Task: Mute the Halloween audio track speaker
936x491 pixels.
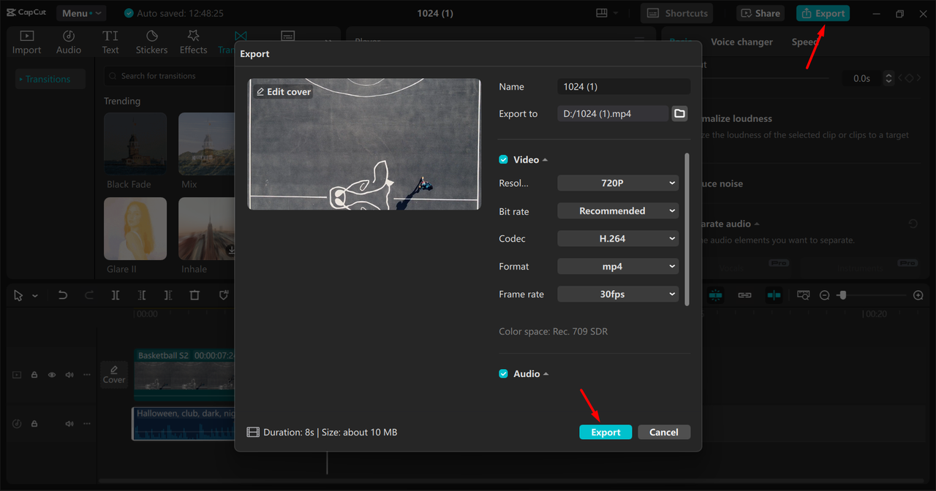Action: pyautogui.click(x=69, y=424)
